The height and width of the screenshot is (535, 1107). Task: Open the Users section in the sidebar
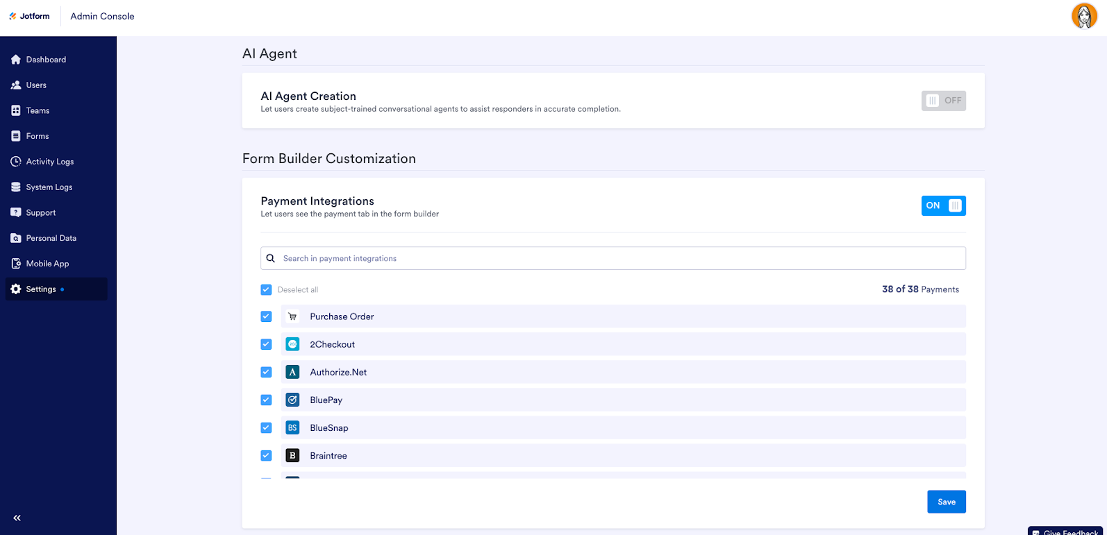point(36,85)
